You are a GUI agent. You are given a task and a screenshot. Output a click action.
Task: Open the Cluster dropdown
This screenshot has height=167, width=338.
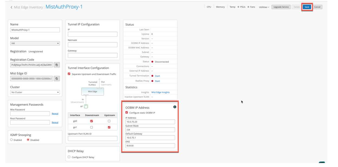coord(35,92)
